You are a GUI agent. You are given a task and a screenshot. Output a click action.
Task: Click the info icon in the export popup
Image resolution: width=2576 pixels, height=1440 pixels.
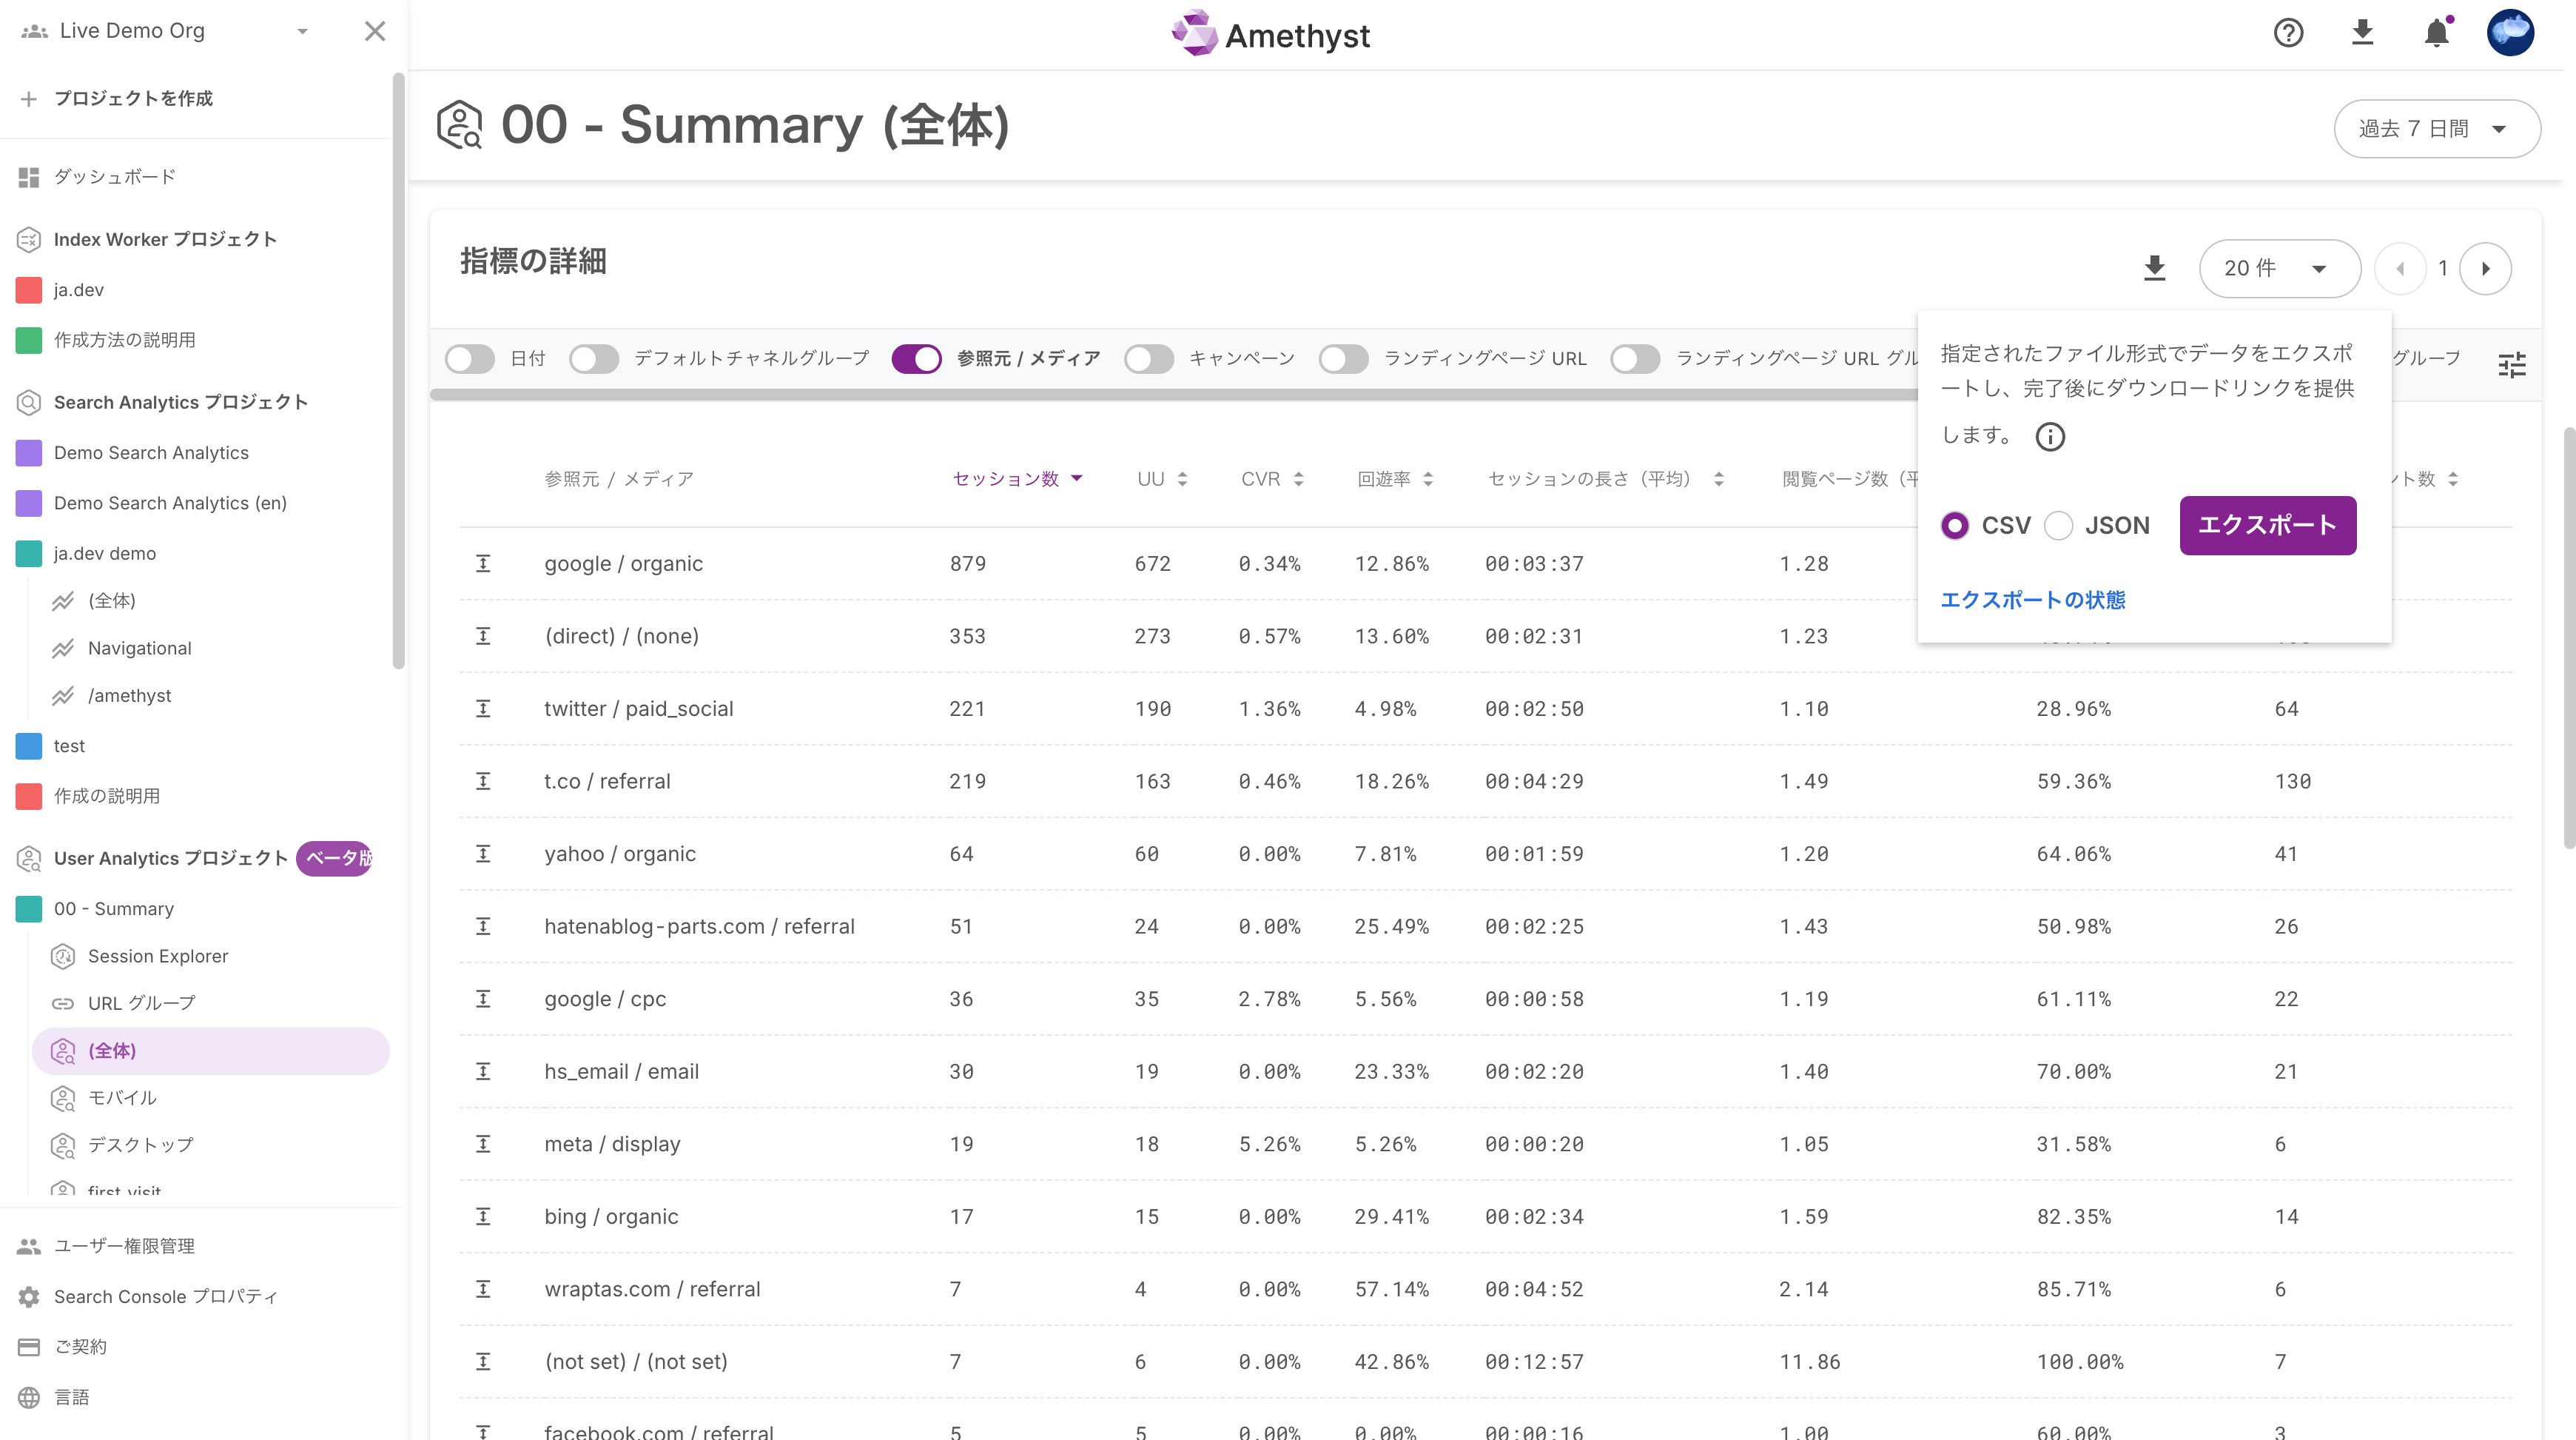(2050, 438)
